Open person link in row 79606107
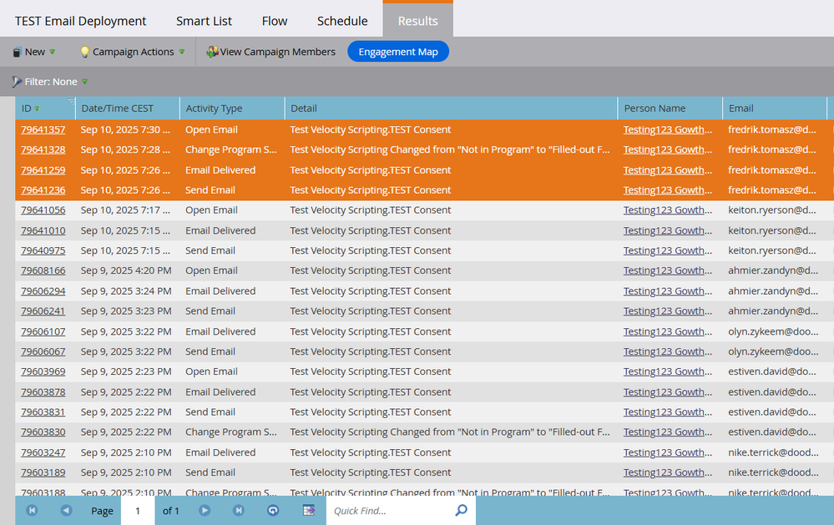The image size is (834, 525). pos(668,331)
